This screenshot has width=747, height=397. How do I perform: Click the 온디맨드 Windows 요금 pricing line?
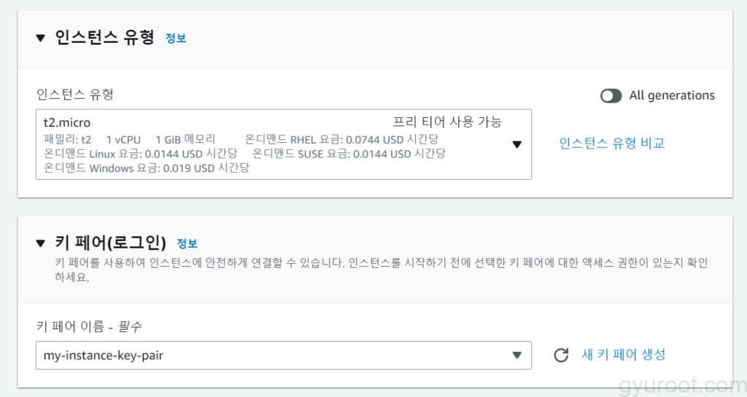[x=147, y=168]
